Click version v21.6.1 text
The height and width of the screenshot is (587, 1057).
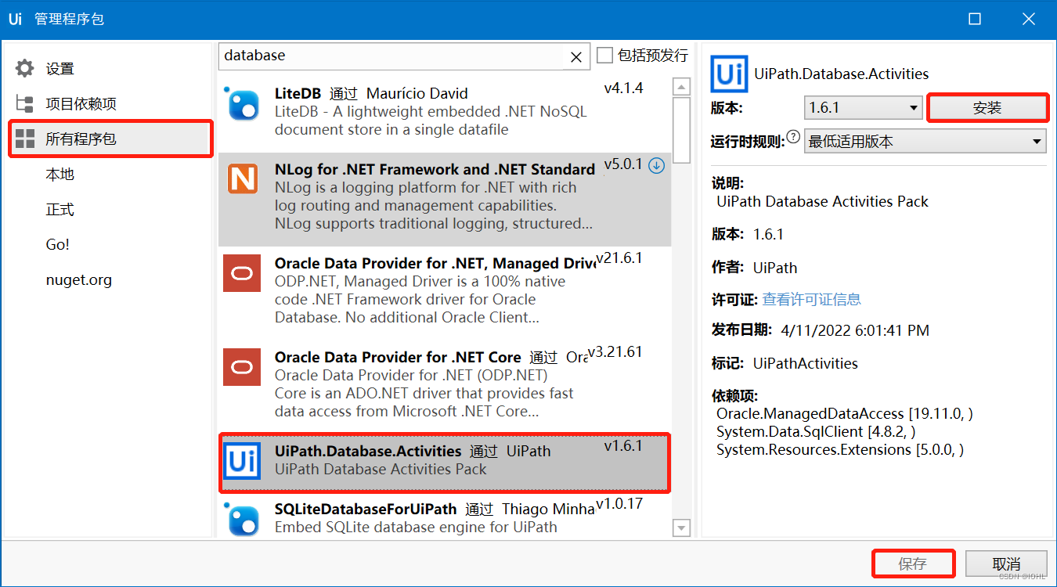619,257
